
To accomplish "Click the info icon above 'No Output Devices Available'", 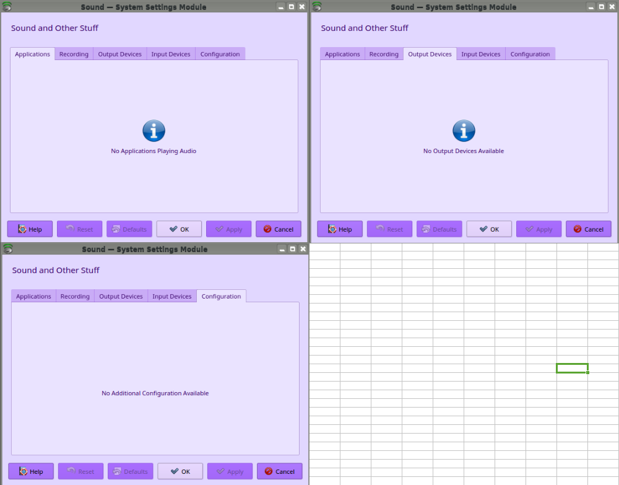I will click(464, 131).
